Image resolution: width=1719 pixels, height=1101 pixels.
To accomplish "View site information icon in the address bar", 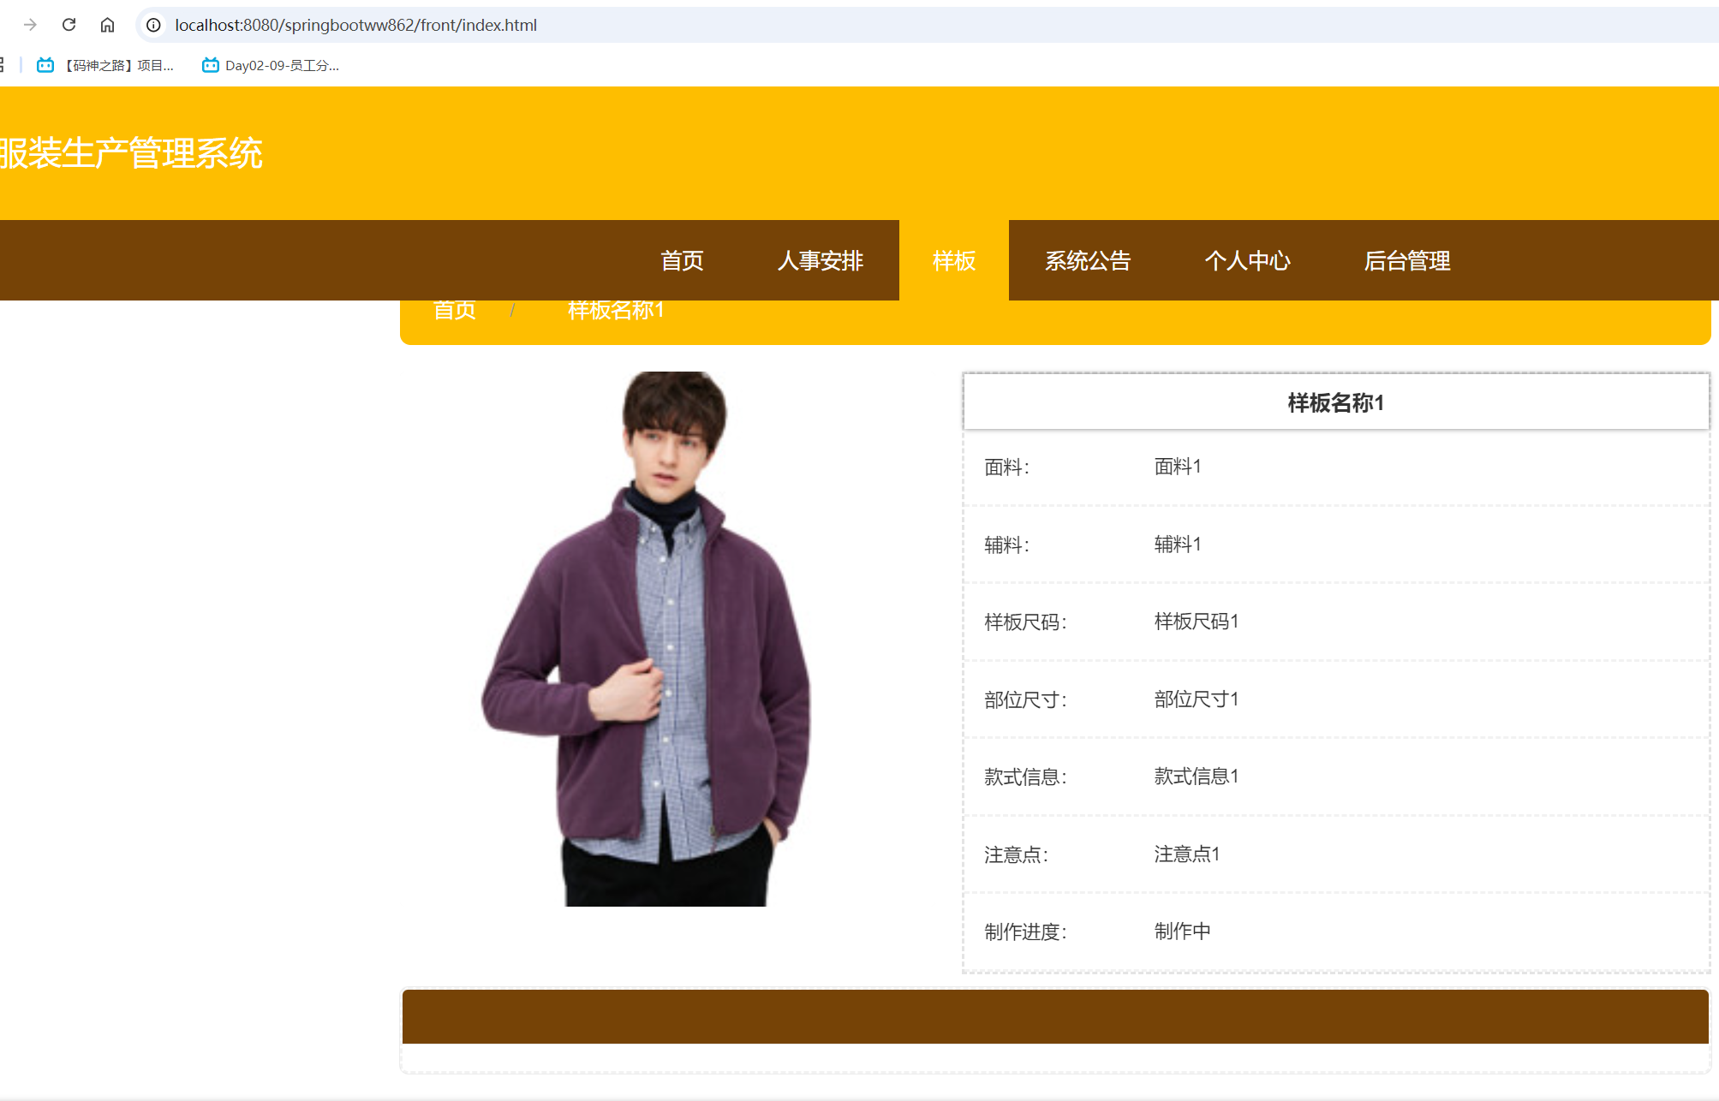I will point(153,25).
